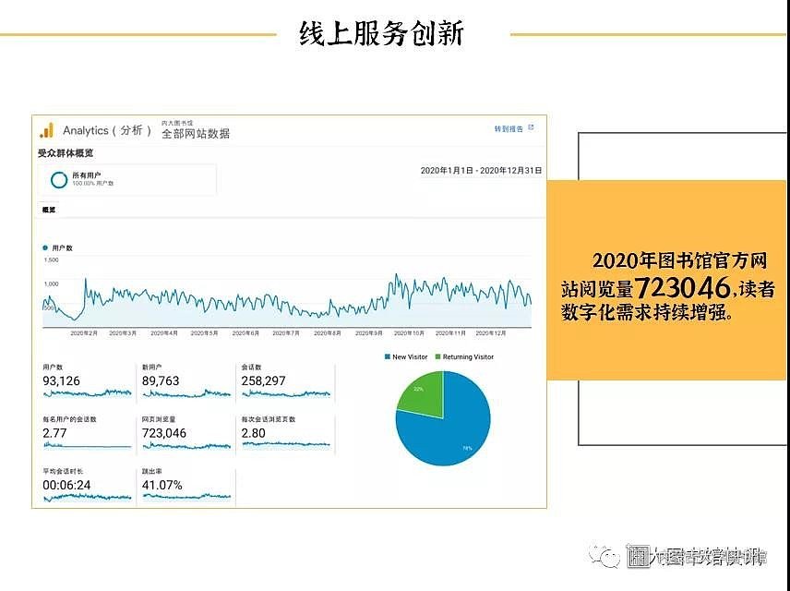
Task: Select the 所有用户 segment box
Action: [127, 180]
